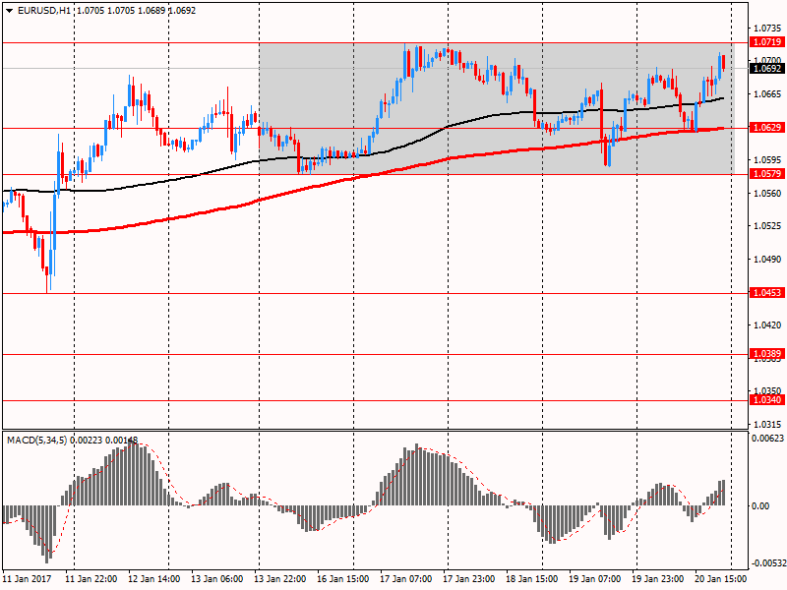The image size is (787, 590).
Task: Open the chart menu triangle beside EURUSD,H1
Action: point(10,11)
